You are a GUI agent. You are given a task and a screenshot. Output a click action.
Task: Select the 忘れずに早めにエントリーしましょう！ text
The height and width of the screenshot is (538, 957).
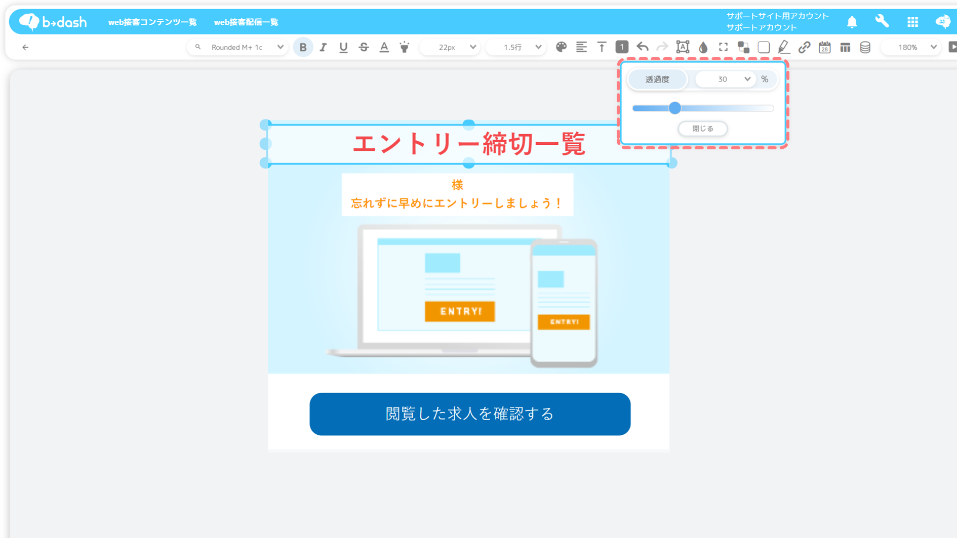click(457, 203)
